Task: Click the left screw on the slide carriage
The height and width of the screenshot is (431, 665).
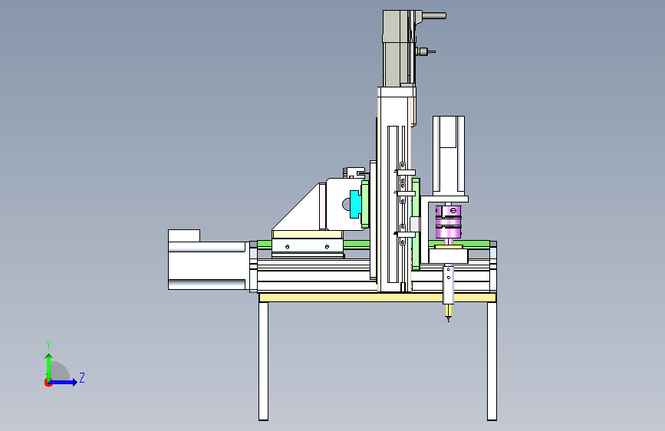Action: tap(287, 246)
